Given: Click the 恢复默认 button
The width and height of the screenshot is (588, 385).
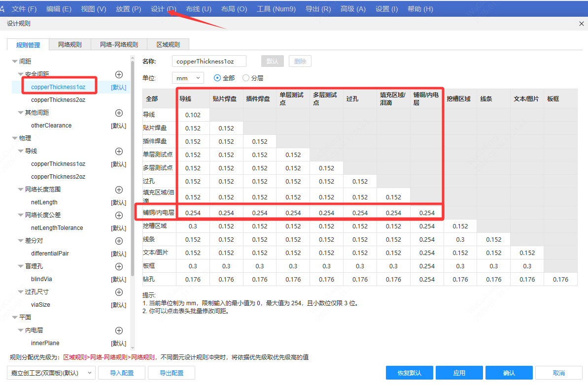Looking at the screenshot, I should click(409, 373).
